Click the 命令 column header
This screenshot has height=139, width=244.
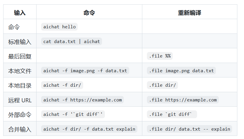(x=89, y=13)
